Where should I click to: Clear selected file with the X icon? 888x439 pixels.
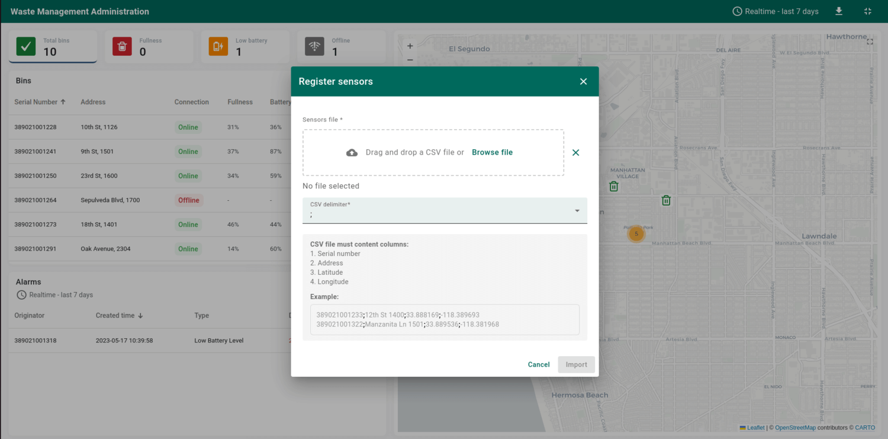(x=575, y=153)
